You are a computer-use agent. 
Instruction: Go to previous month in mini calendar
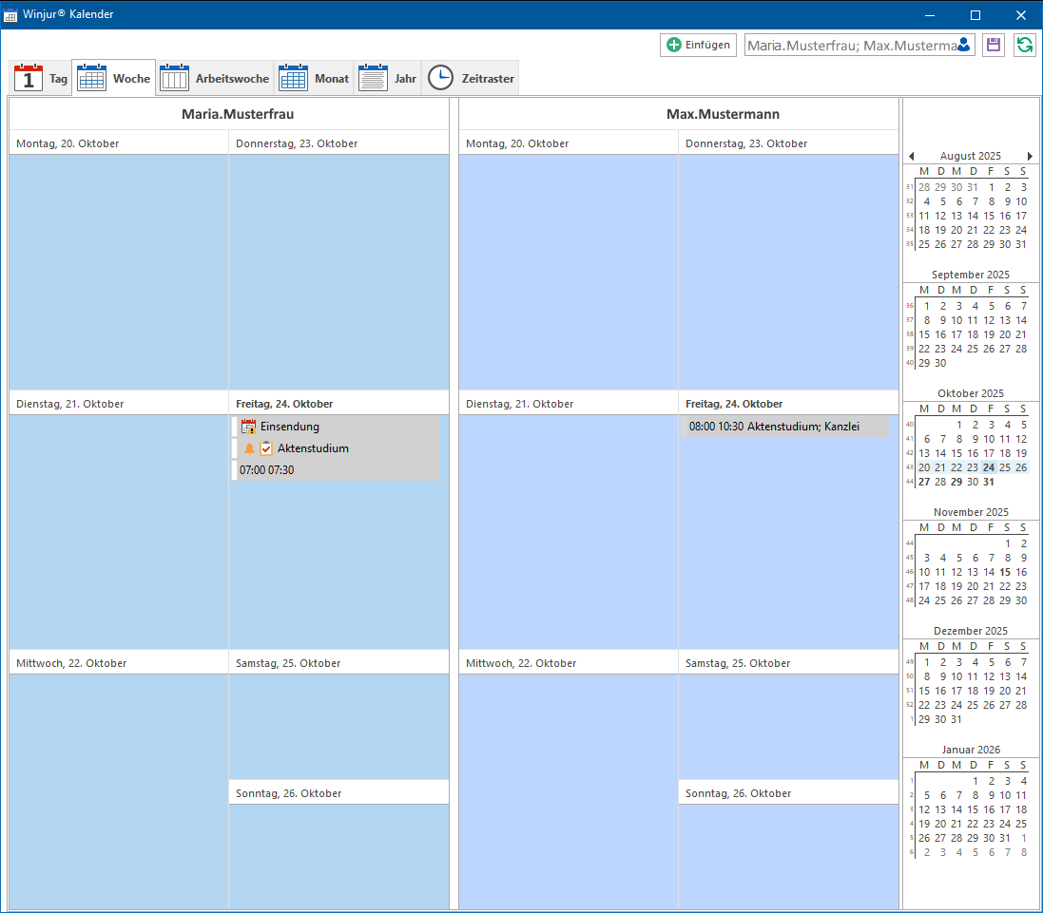[911, 156]
